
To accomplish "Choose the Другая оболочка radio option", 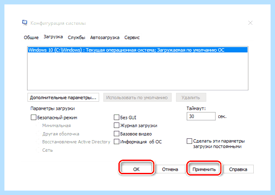I will tap(39, 134).
